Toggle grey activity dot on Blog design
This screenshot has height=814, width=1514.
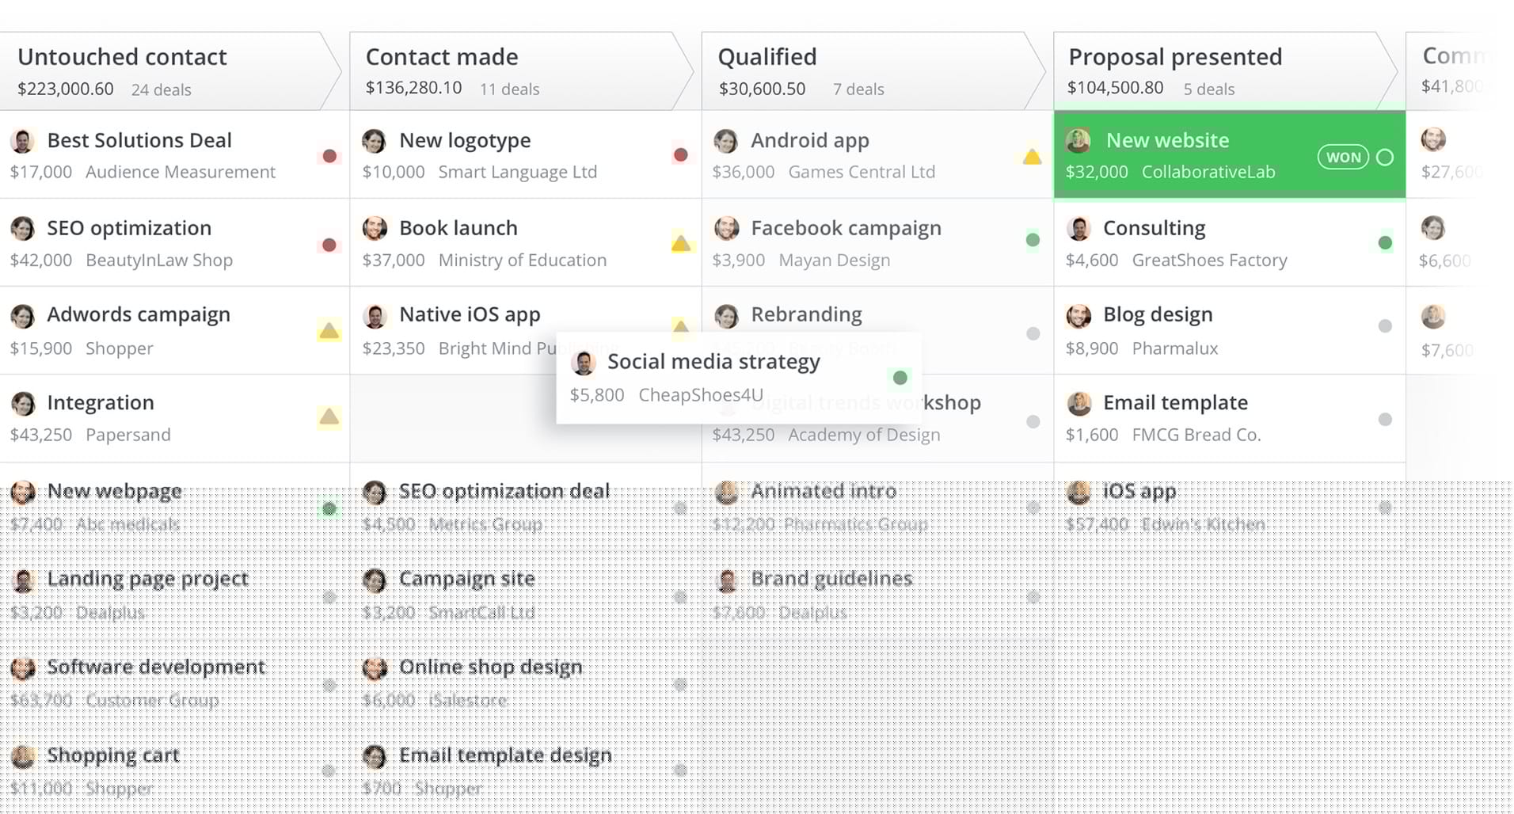tap(1385, 326)
